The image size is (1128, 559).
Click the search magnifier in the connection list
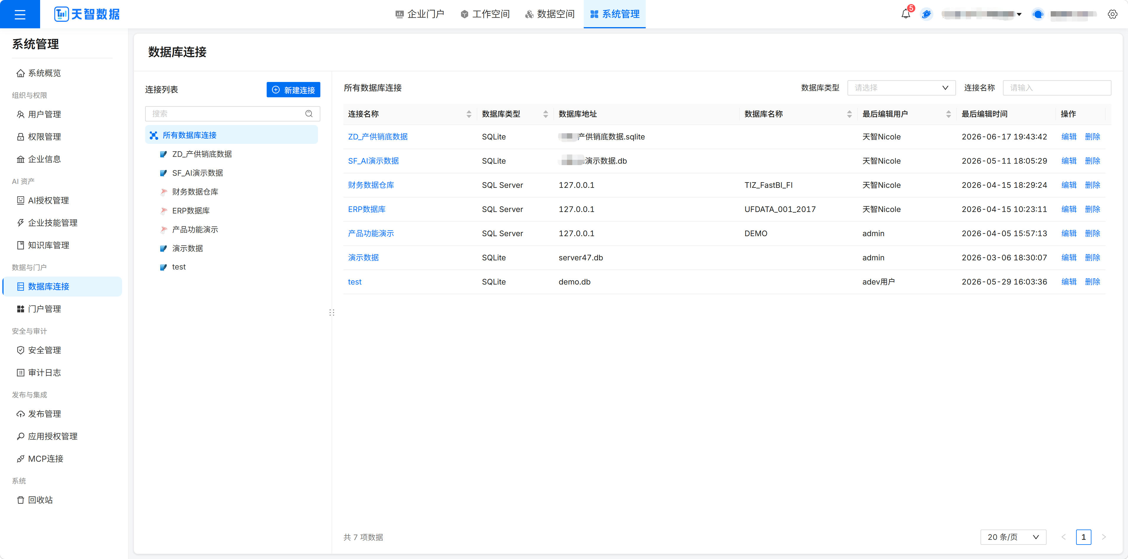tap(309, 114)
